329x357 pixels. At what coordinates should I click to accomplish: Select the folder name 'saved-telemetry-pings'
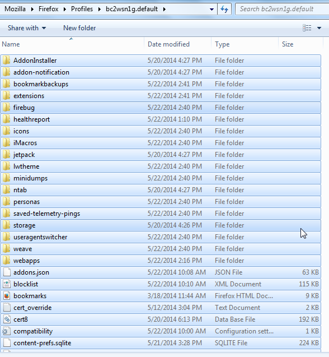tap(46, 214)
